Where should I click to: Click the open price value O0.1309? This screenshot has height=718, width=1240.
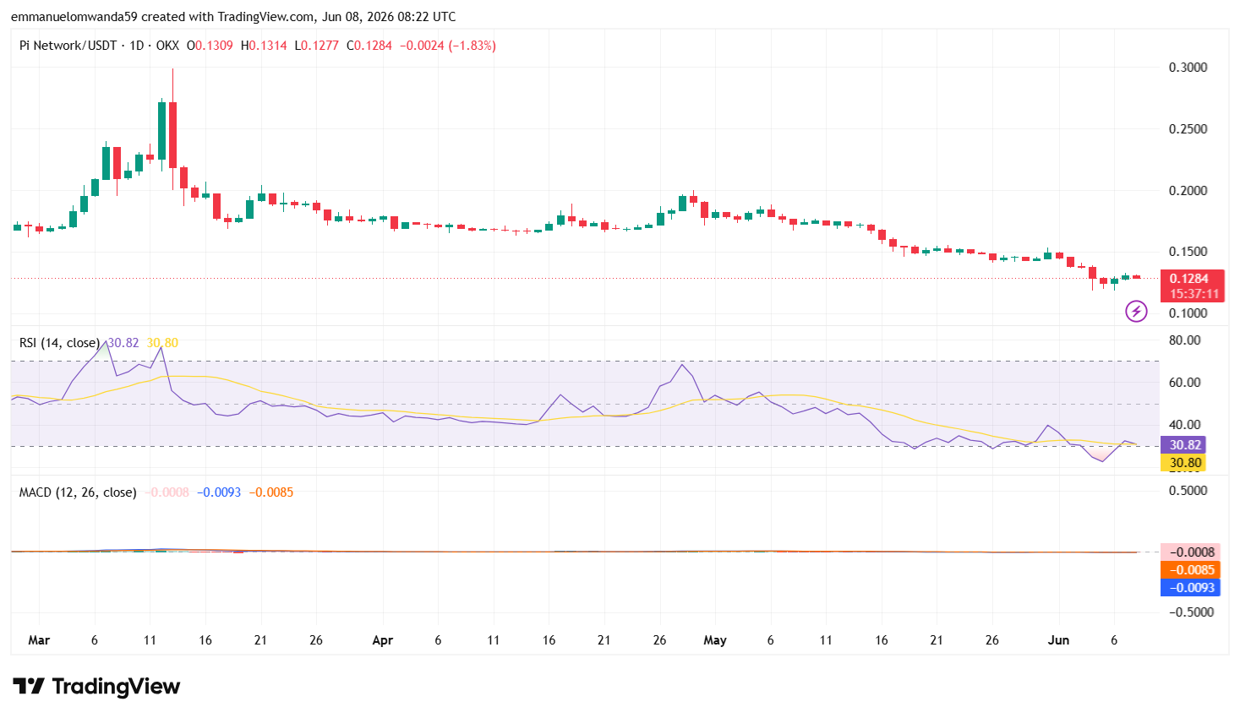point(210,46)
